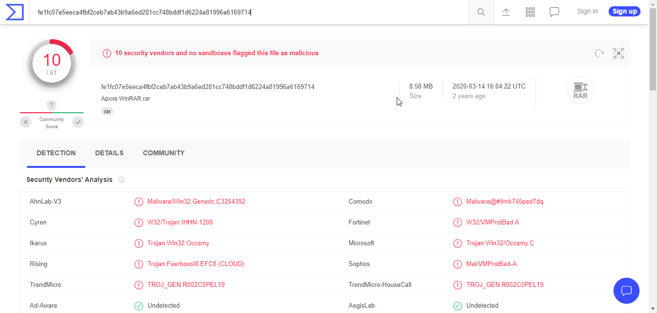The height and width of the screenshot is (313, 657).
Task: Click the TrendMicro-HouseCall vendor name
Action: 380,285
